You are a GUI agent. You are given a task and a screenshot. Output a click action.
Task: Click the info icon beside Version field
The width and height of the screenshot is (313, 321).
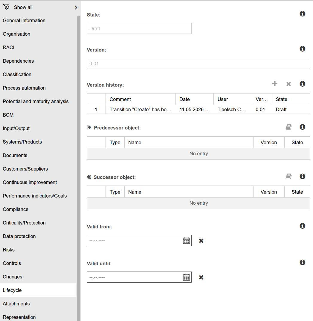tap(302, 49)
